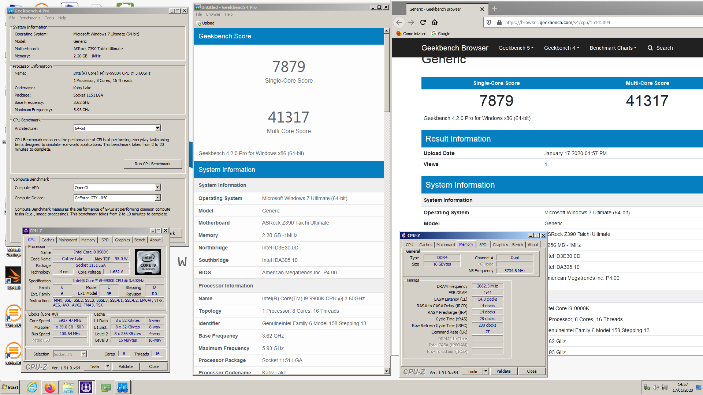Switch to CPU-Z via purple chip taskbar icon
Screen dimensions: 703x395
[x=86, y=387]
